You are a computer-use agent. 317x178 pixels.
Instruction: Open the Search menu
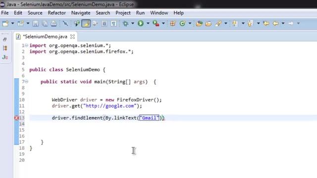coord(103,13)
